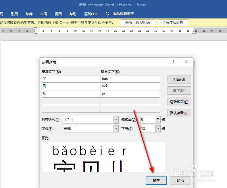Expand the 对齐方式 dropdown arrow

tap(116, 120)
